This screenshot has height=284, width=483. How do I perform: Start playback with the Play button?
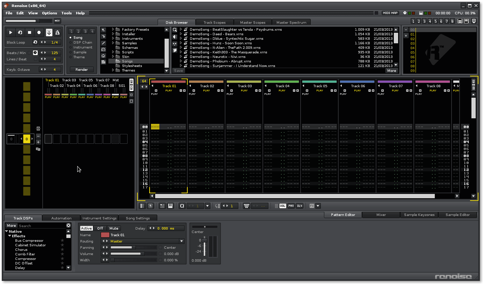point(11,32)
